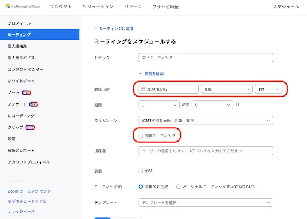Image resolution: width=307 pixels, height=219 pixels.
Task: Click the plus icon for 説明を追加
Action: coord(140,73)
